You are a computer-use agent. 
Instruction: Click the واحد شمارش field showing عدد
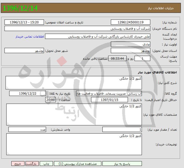[27, 129]
